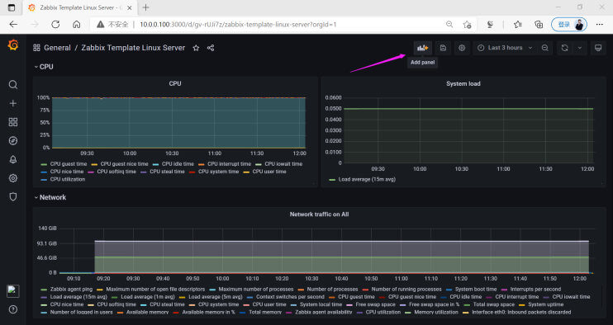Open the Configuration gear sidebar icon

point(13,178)
